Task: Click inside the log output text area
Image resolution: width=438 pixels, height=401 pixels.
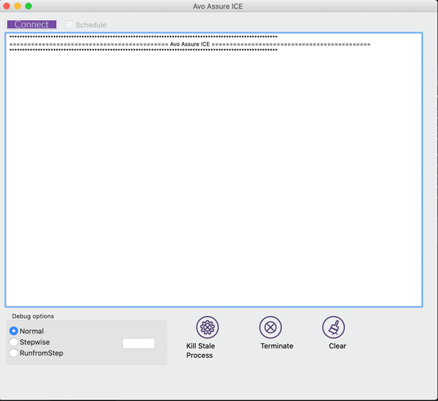Action: click(213, 170)
